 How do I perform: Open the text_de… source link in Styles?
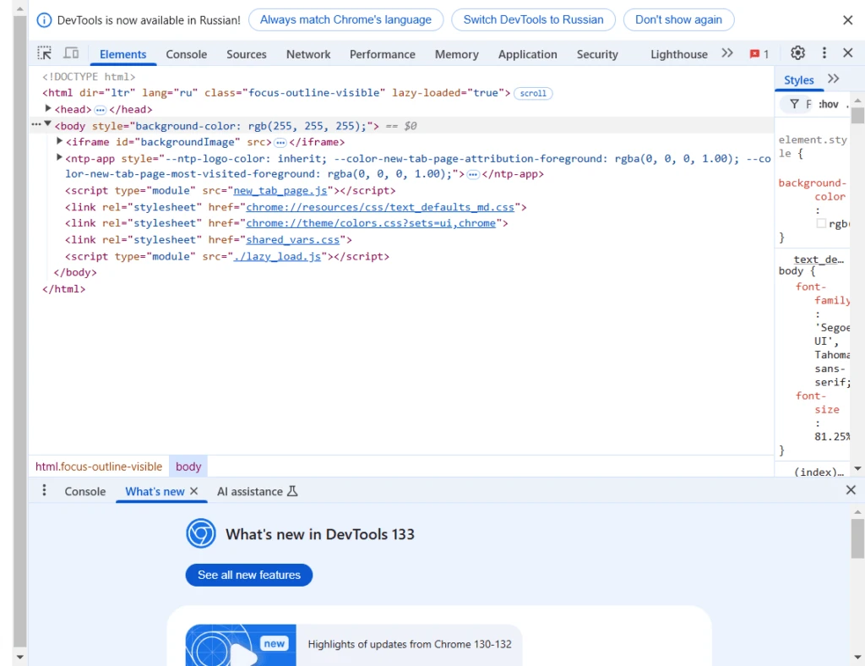click(819, 259)
